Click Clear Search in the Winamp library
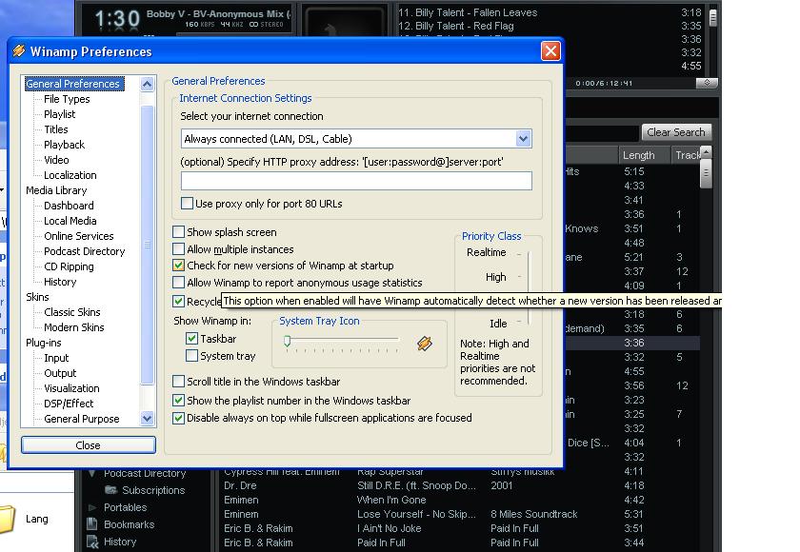This screenshot has width=800, height=552. (675, 132)
